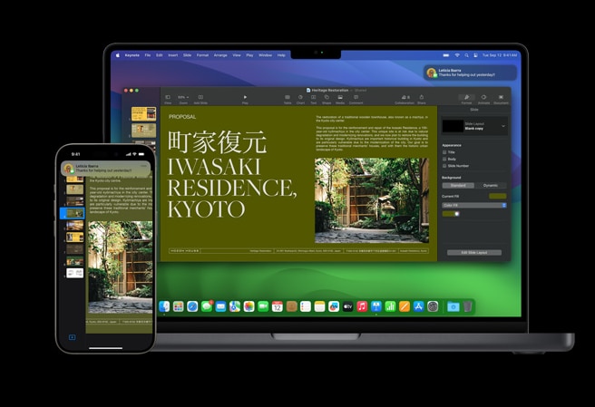
Task: Tap the highlighted slide thumbnail on iPhone
Action: click(74, 213)
